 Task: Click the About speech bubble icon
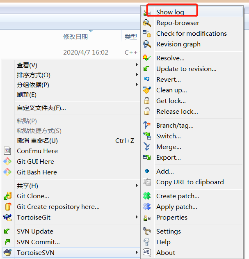point(147,252)
